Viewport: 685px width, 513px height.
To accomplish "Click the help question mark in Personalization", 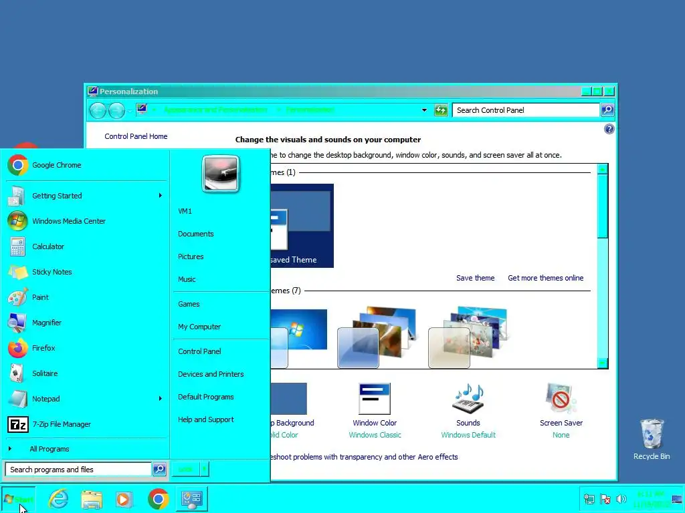I will 609,129.
